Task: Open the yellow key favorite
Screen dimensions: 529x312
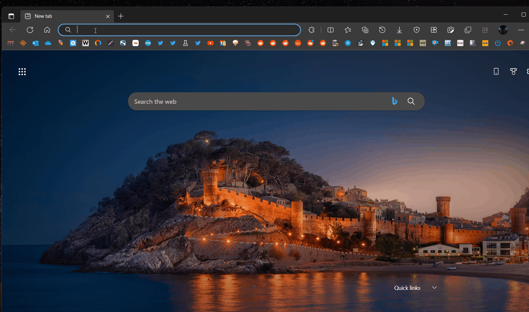Action: [x=485, y=43]
